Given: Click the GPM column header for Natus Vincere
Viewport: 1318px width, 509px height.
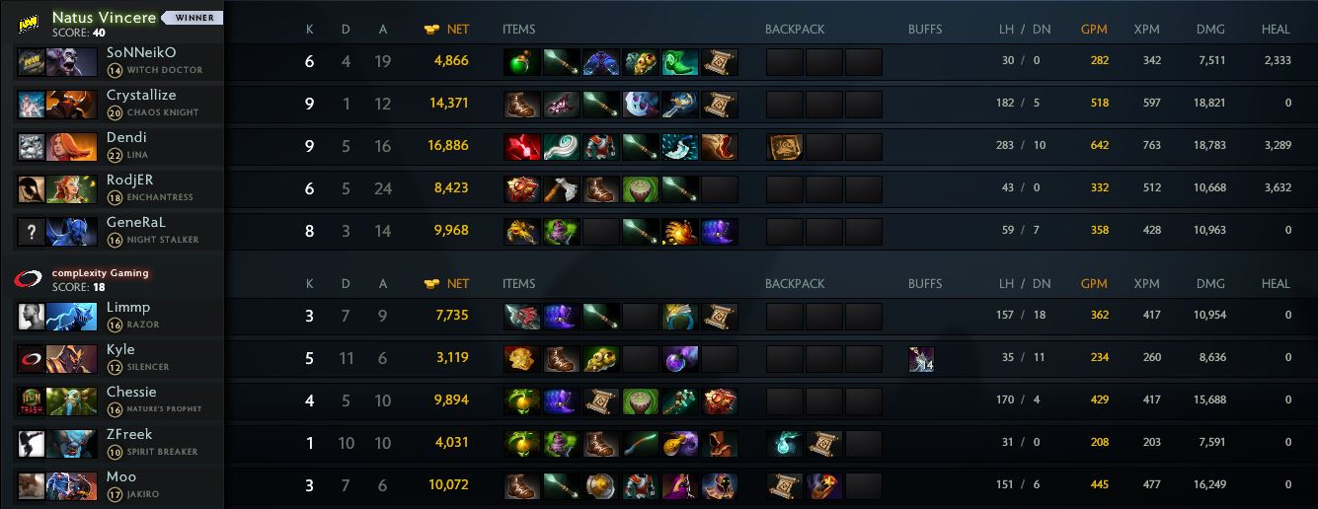Looking at the screenshot, I should pyautogui.click(x=1094, y=30).
